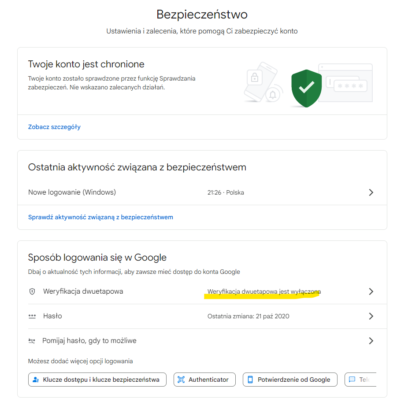This screenshot has width=397, height=402.
Task: Expand the Nowe logowanie (Windows) chevron
Action: [371, 192]
